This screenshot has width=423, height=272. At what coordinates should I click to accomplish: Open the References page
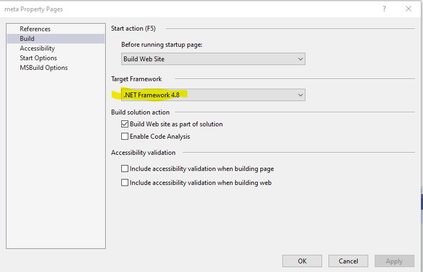pyautogui.click(x=35, y=29)
